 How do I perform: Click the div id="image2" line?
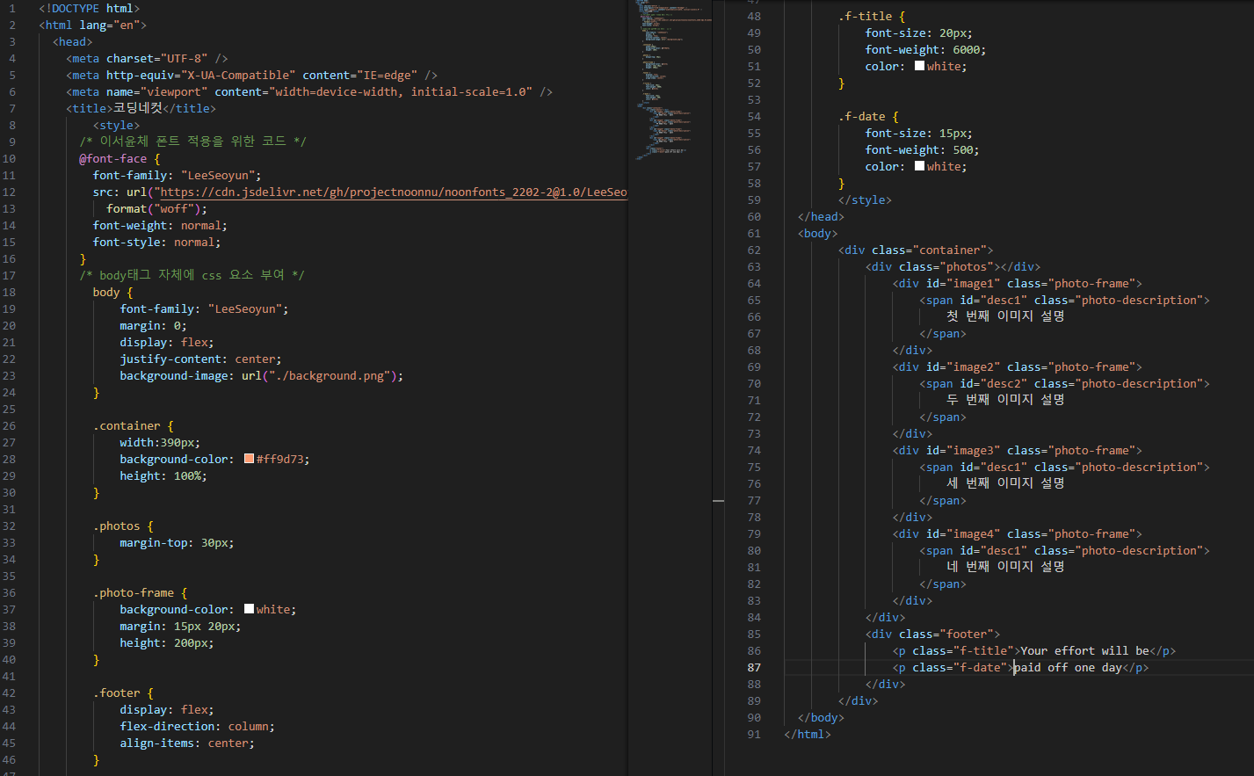coord(1018,366)
